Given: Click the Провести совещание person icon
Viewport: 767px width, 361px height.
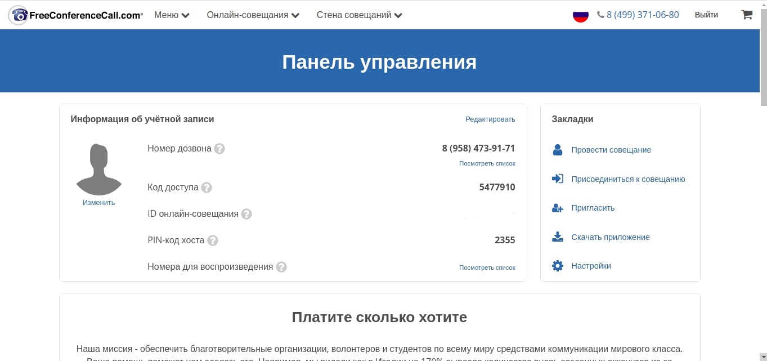Looking at the screenshot, I should [x=557, y=149].
